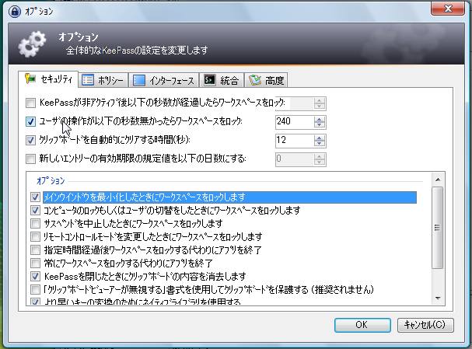
Task: Close the オプション dialog window
Action: [448, 9]
